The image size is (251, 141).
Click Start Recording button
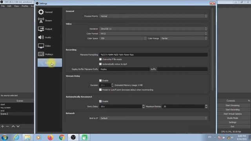click(x=233, y=110)
